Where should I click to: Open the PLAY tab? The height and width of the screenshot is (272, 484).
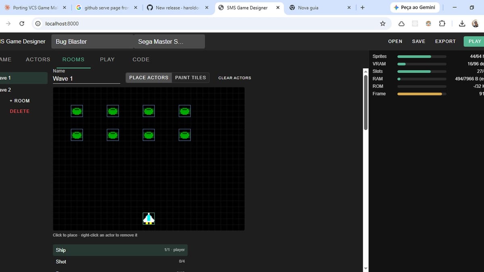[x=107, y=59]
